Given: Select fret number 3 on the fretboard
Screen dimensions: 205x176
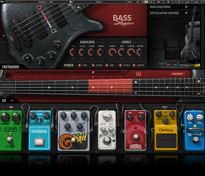Looking at the screenshot, I should point(49,77).
